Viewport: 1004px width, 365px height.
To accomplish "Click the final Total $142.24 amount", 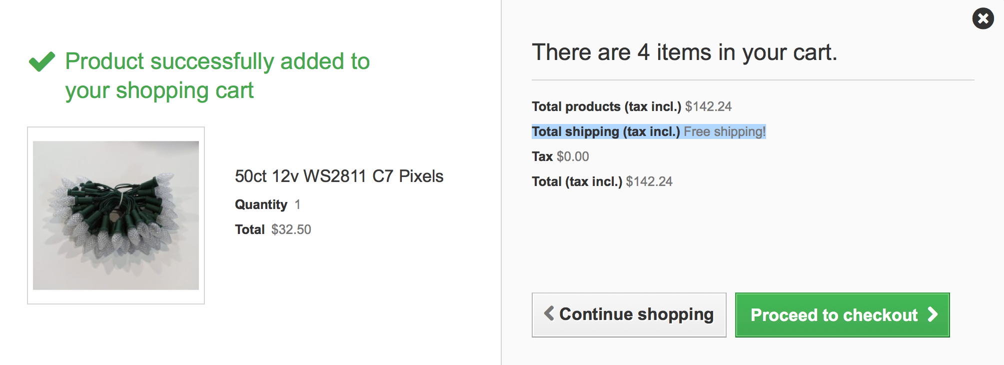I will click(649, 181).
